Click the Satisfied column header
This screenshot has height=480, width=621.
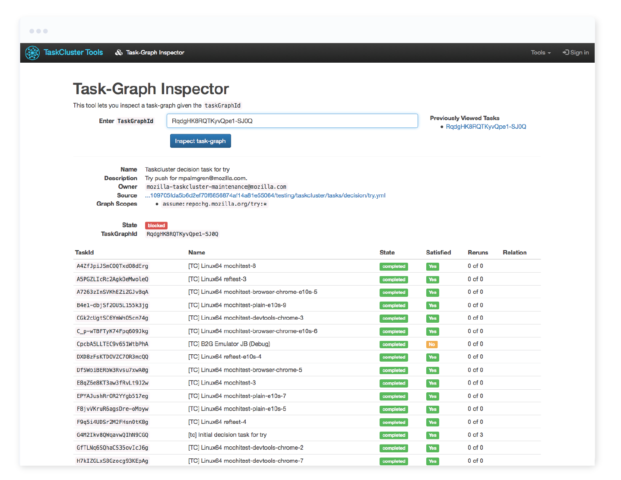click(x=438, y=252)
